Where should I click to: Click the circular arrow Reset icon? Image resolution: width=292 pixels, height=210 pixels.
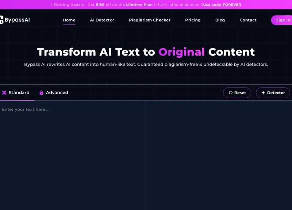pos(230,93)
